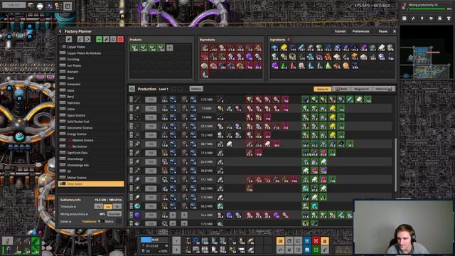Select the highlighted Deep Space subfactory

click(91, 183)
